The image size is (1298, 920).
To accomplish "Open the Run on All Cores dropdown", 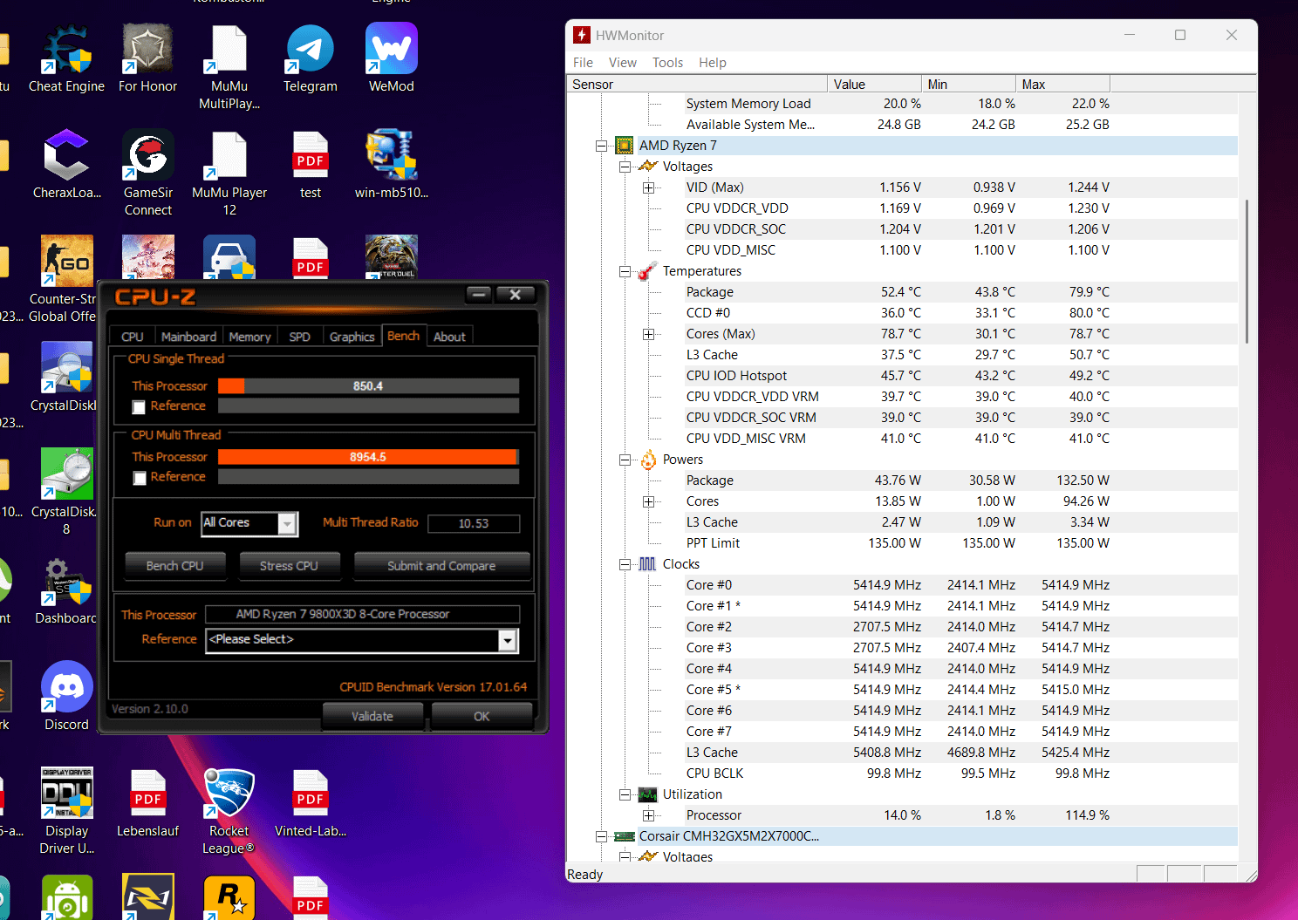I will tap(287, 523).
